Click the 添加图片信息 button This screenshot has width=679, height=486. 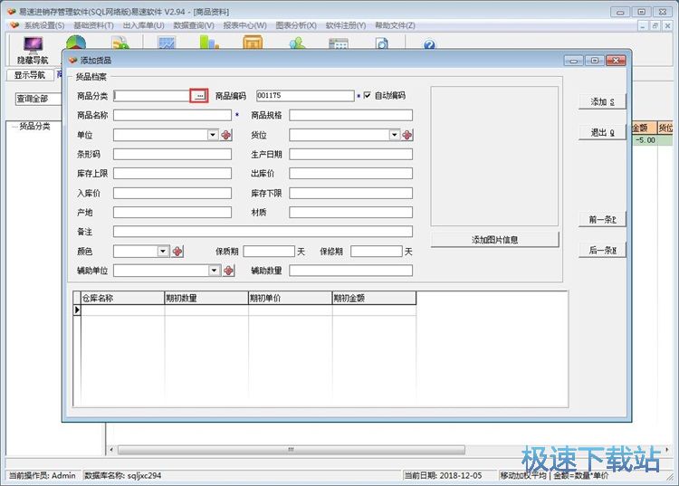click(494, 240)
